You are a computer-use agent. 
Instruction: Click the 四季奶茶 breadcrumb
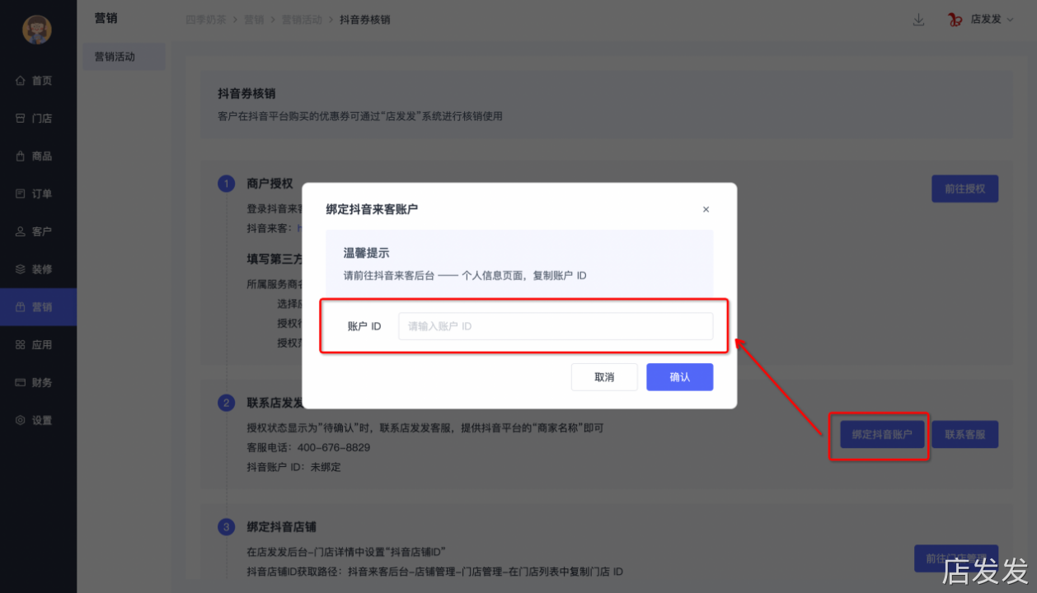pos(205,19)
